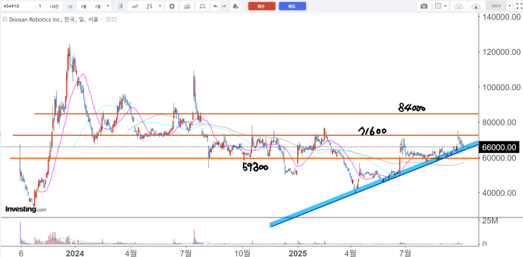This screenshot has height=257, width=523.
Task: Click the red buy button
Action: click(262, 6)
